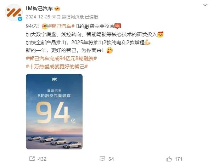Click the comment count 54

pyautogui.click(x=111, y=159)
